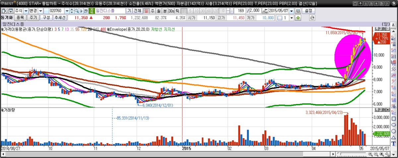
Task: Click the 저항선 resistance line label
Action: tap(157, 29)
